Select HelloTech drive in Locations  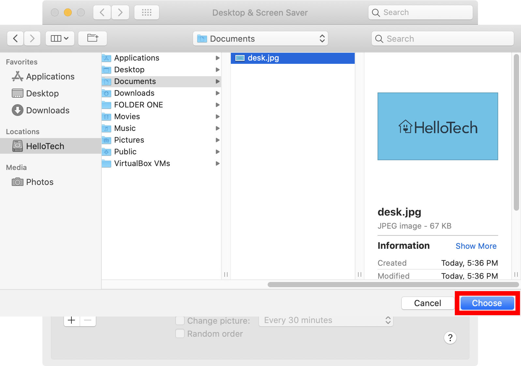[51, 146]
